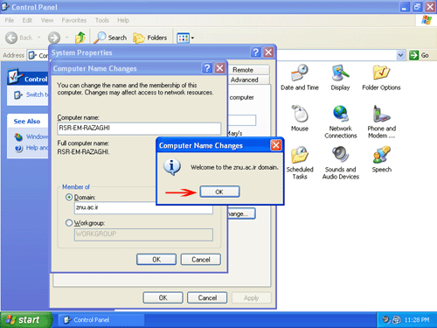Open Phone and Modem options icon

tap(381, 122)
